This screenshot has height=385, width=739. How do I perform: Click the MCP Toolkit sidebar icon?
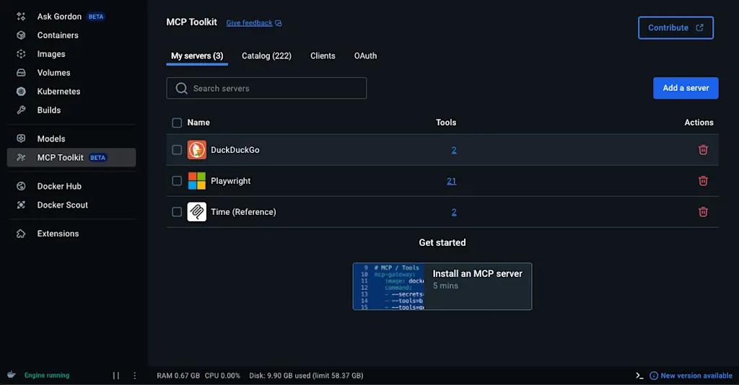(21, 158)
